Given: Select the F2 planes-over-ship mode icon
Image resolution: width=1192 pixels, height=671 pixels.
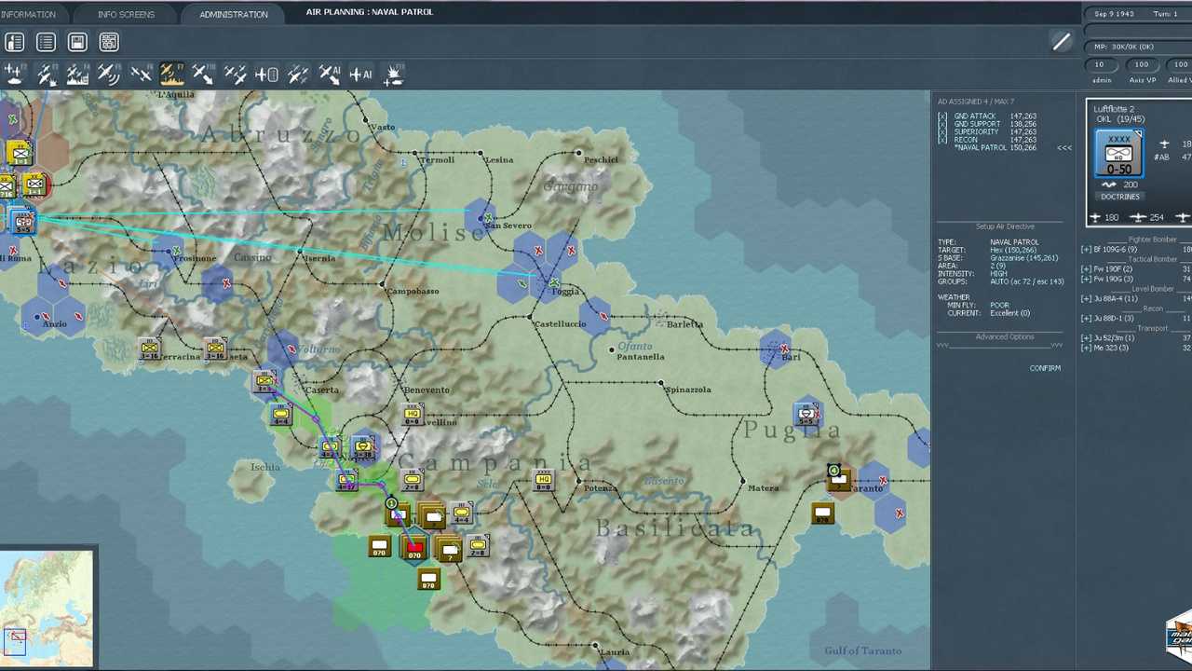Looking at the screenshot, I should point(14,74).
